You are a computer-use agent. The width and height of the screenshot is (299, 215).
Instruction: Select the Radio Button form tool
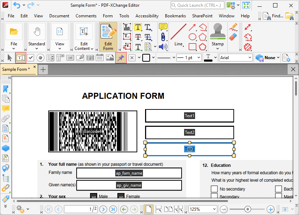pos(40,58)
